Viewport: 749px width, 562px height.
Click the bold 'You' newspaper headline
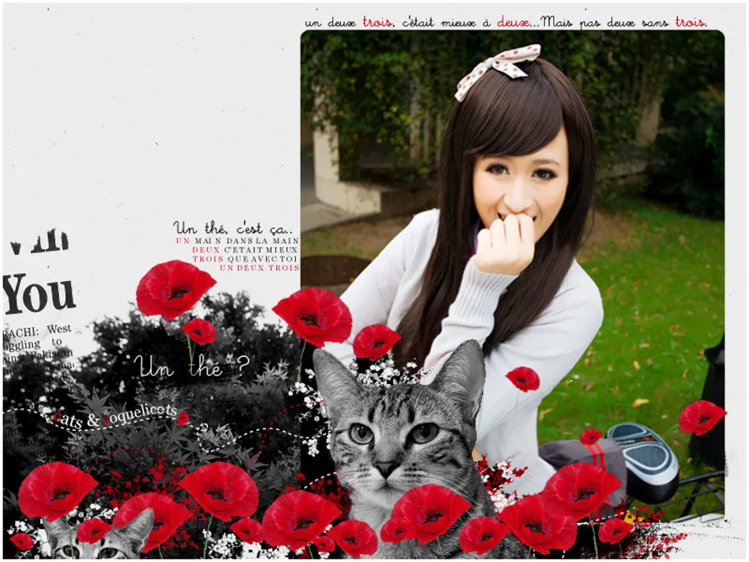(x=39, y=294)
